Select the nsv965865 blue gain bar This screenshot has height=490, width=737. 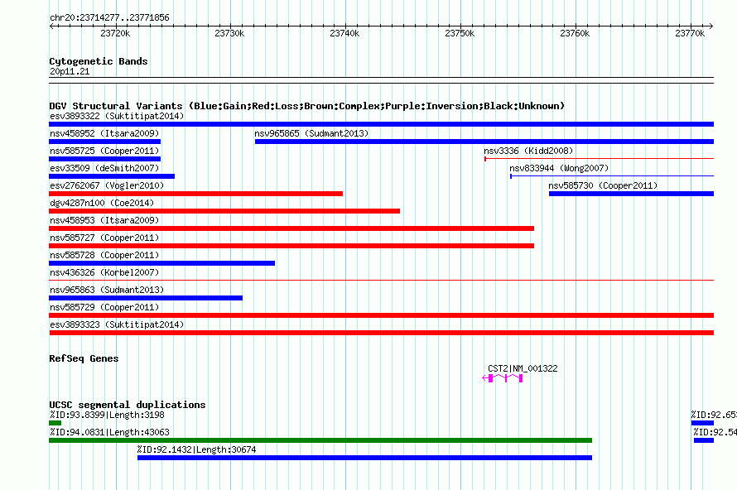coord(484,142)
